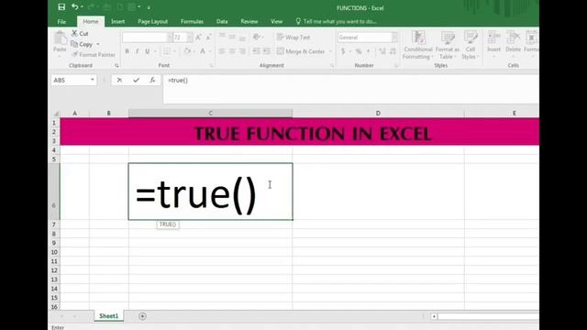Select the Sheet1 worksheet tab
This screenshot has height=330, width=587.
109,316
